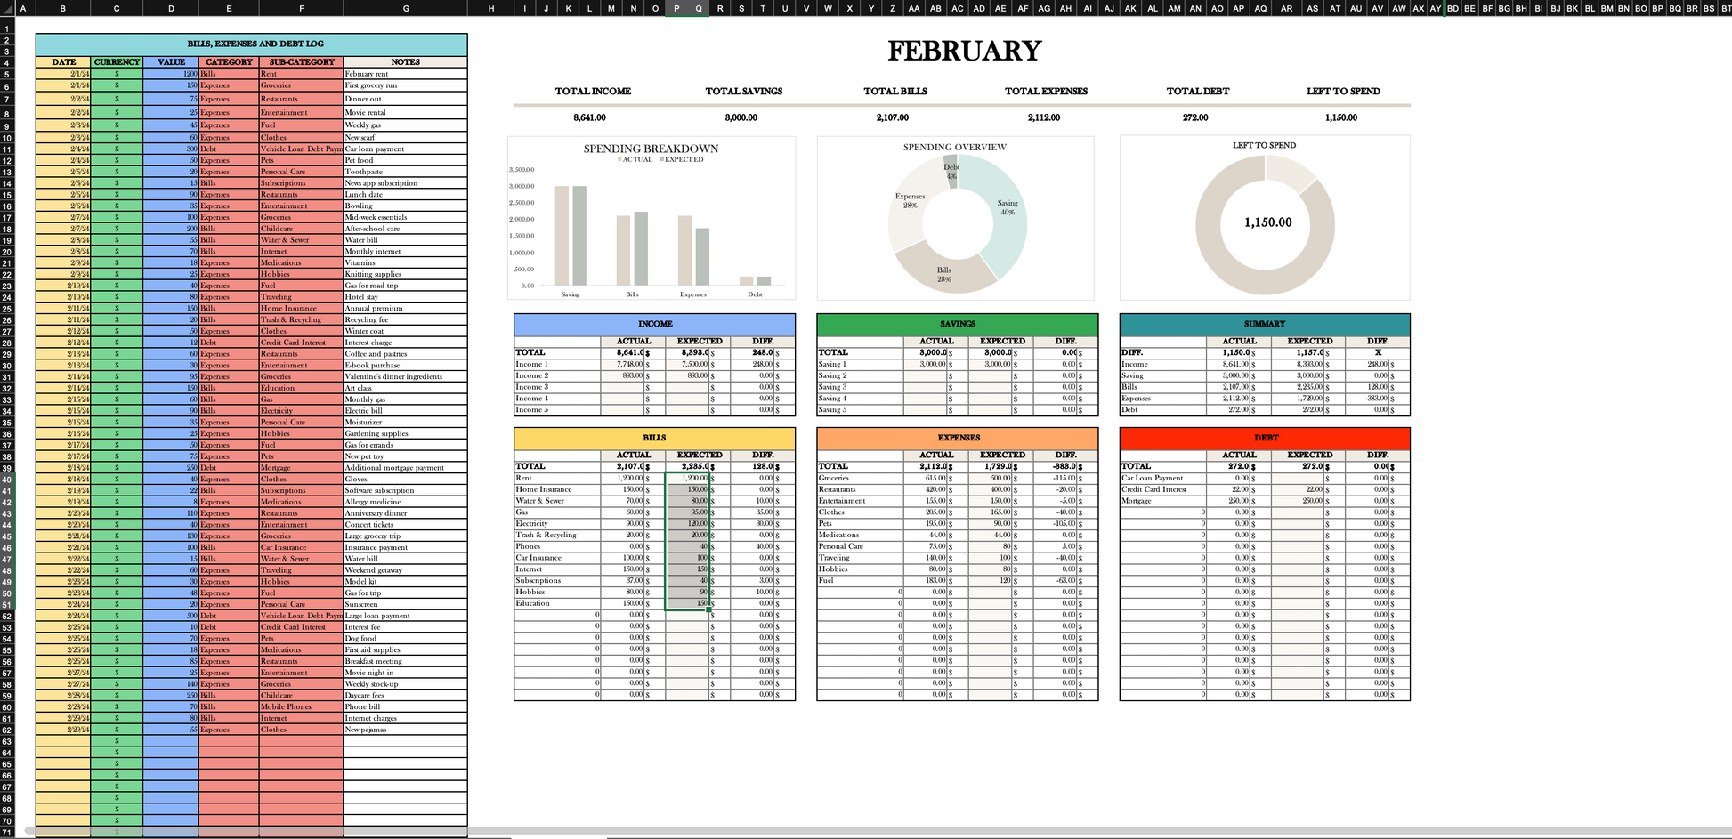Select column header G
The width and height of the screenshot is (1732, 839).
(x=406, y=8)
